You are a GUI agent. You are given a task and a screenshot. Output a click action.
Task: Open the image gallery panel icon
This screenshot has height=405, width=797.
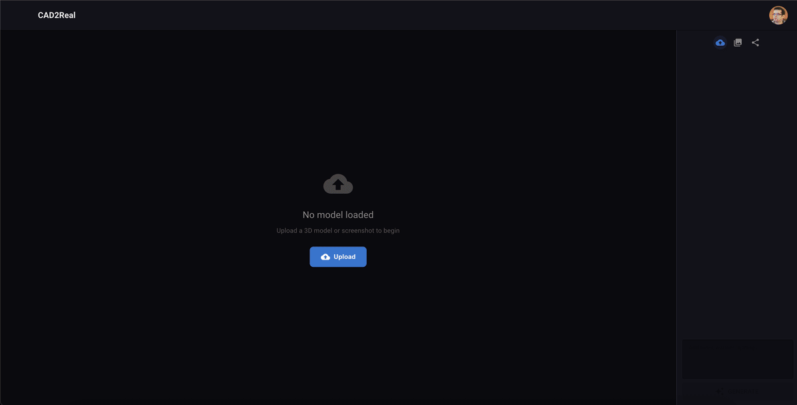pyautogui.click(x=738, y=42)
